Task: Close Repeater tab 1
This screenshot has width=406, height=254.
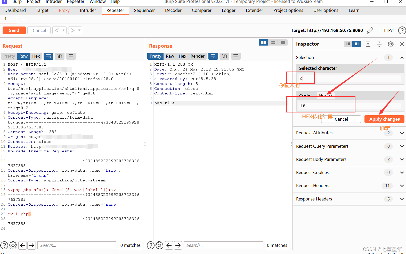Action: (11, 19)
